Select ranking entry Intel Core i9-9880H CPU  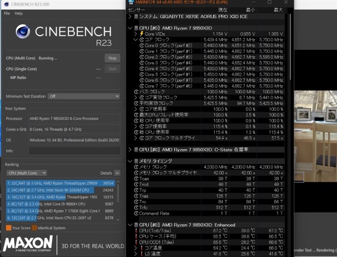(61, 204)
